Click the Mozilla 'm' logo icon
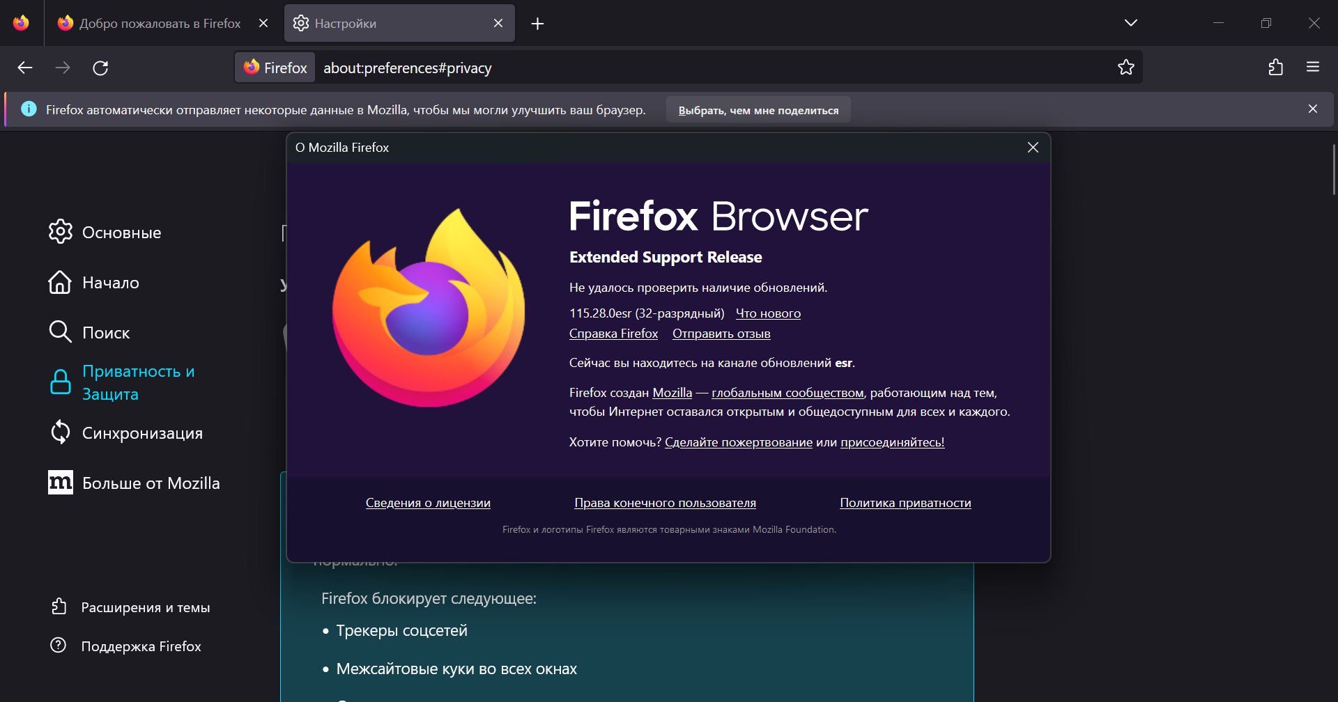 click(61, 483)
